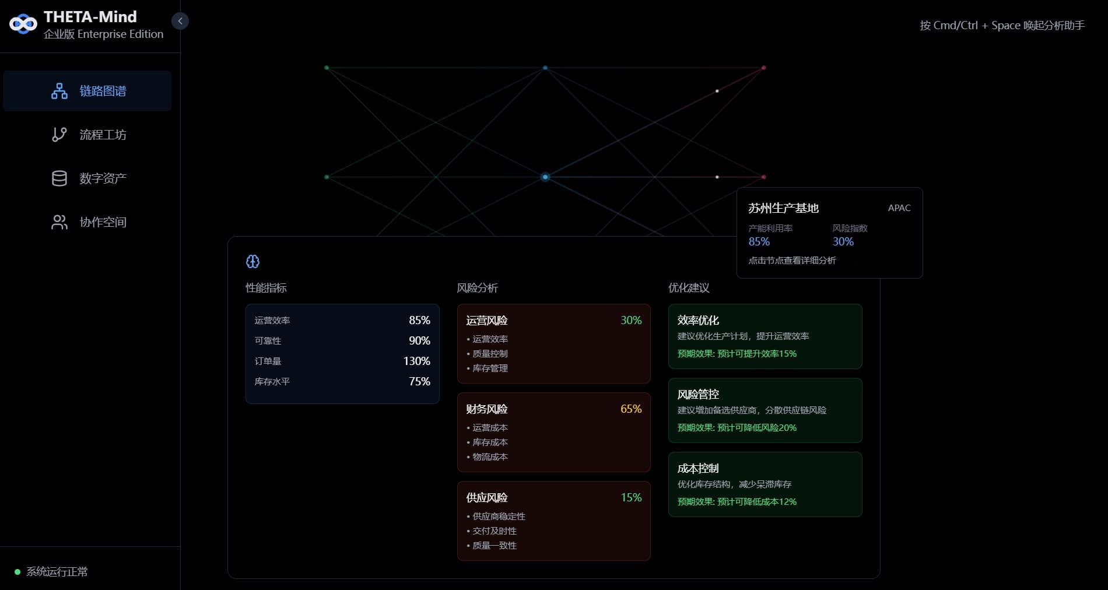Open the 流程工坊 branch icon in sidebar

[58, 135]
